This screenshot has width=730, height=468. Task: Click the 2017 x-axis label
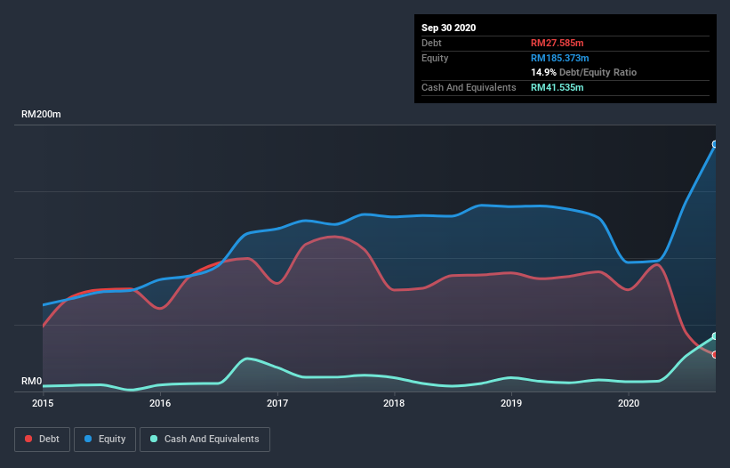pos(277,403)
